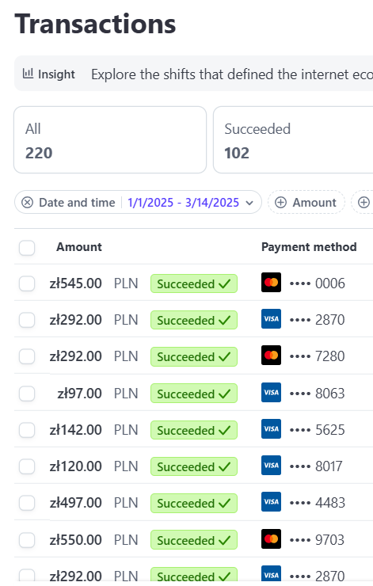The image size is (373, 586).
Task: Tick the checkbox beside zł497.00 payment
Action: [x=27, y=503]
